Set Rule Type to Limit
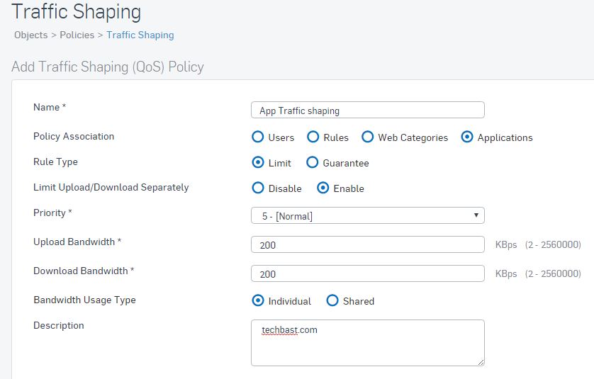Viewport: 594px width, 379px height. coord(258,162)
